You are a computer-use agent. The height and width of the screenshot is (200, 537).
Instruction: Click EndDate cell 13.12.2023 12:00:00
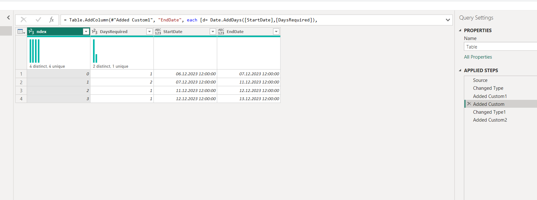tap(249, 99)
